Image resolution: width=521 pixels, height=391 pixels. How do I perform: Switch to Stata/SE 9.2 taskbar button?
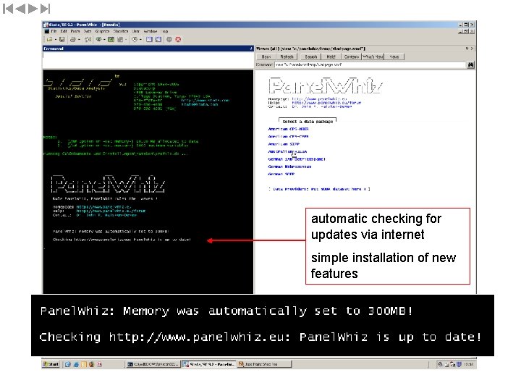(x=209, y=364)
